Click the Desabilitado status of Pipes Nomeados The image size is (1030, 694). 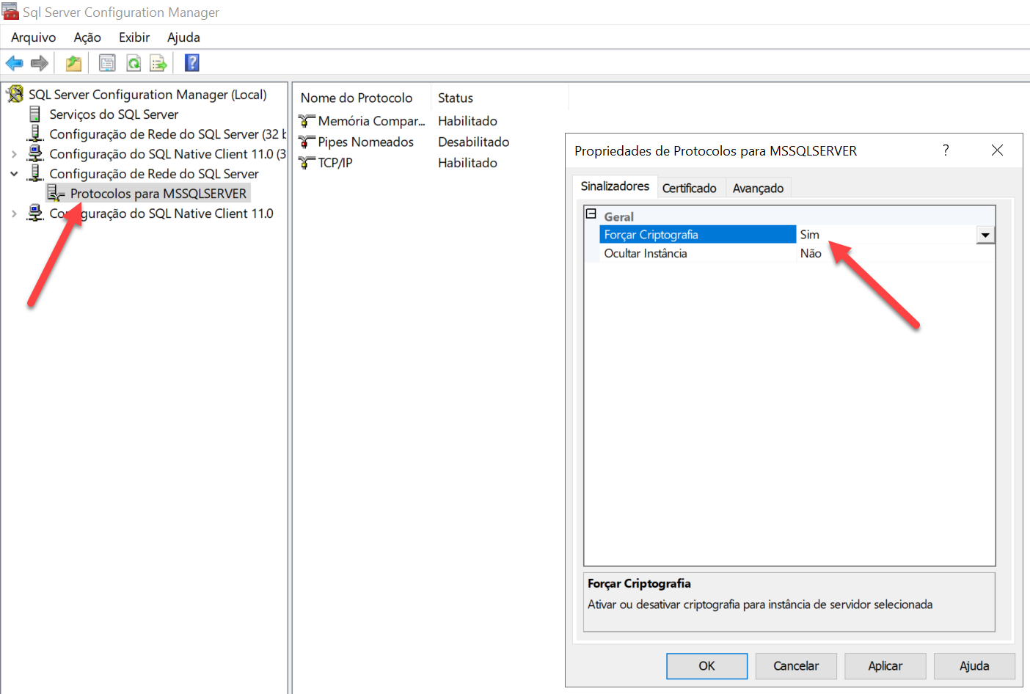click(473, 142)
